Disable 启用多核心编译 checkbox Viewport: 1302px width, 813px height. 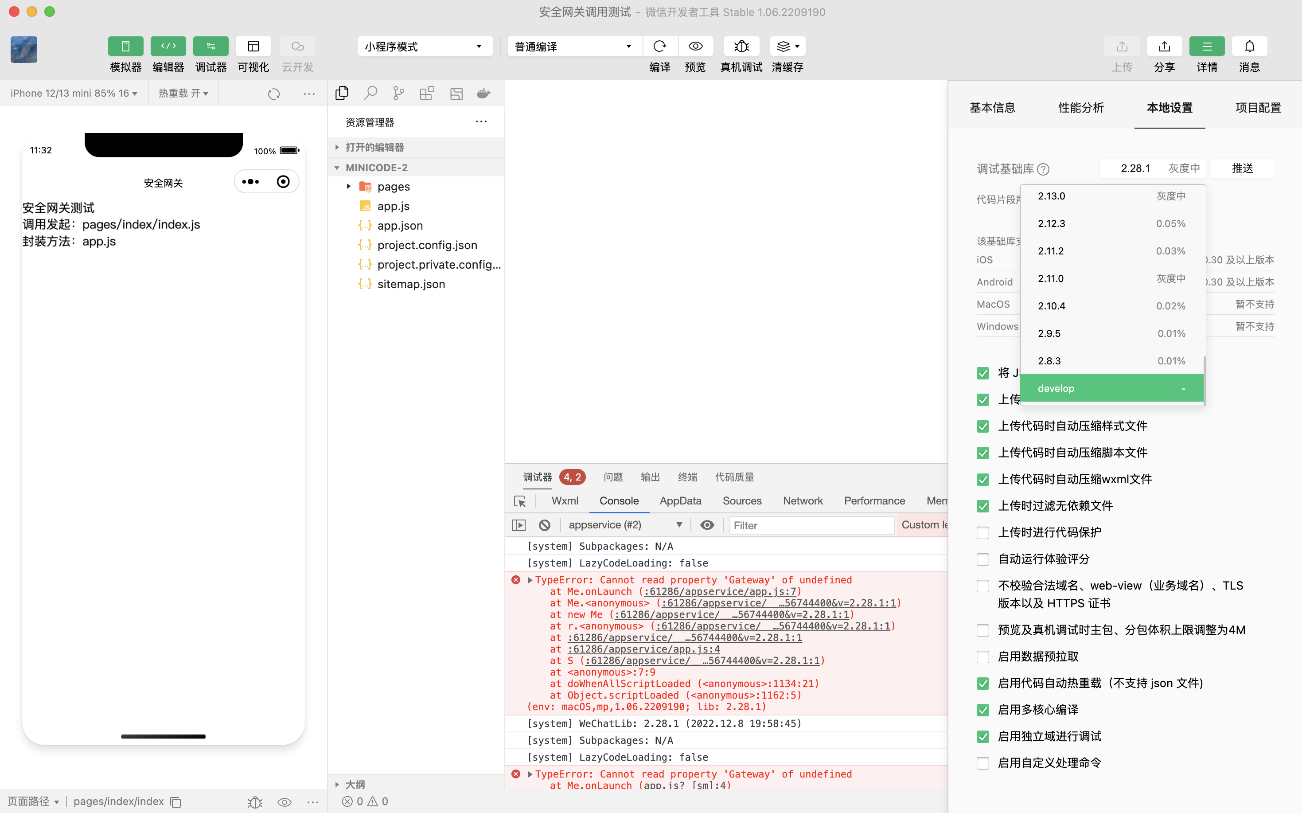coord(982,710)
